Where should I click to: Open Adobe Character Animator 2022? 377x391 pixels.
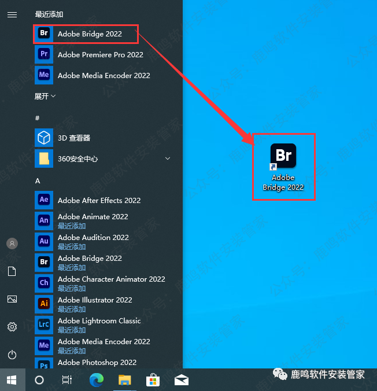coord(111,283)
